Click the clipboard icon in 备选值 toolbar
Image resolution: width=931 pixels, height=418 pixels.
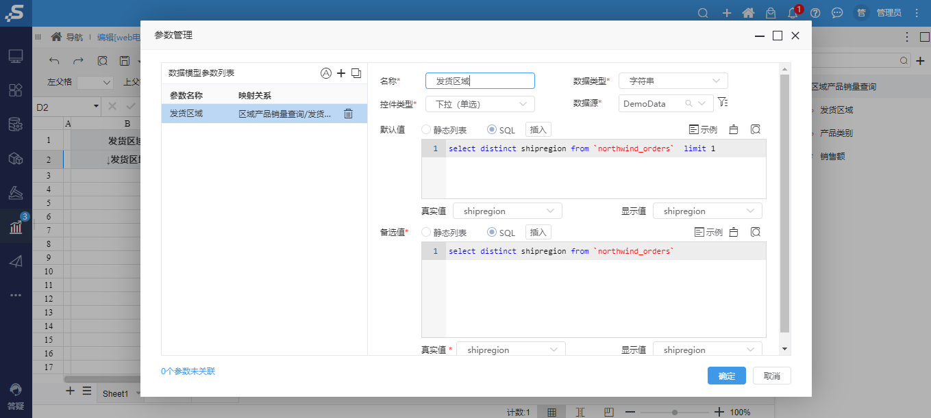pos(734,233)
